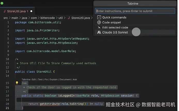Click the HttpServletRequest import line
This screenshot has width=179, height=111.
click(52, 38)
